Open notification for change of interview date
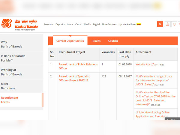 pyautogui.click(x=154, y=80)
